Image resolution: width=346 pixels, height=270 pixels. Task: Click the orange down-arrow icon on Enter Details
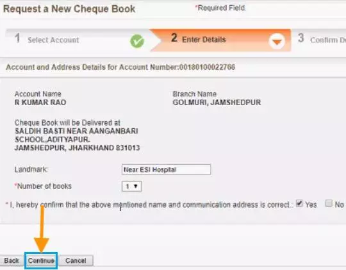277,41
